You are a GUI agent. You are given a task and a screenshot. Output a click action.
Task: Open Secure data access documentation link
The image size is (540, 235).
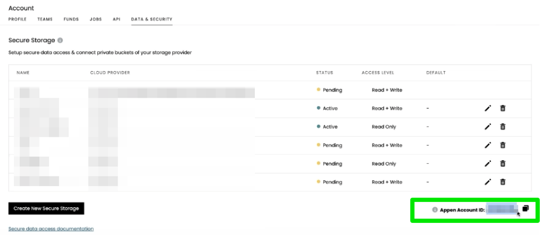[x=51, y=229]
